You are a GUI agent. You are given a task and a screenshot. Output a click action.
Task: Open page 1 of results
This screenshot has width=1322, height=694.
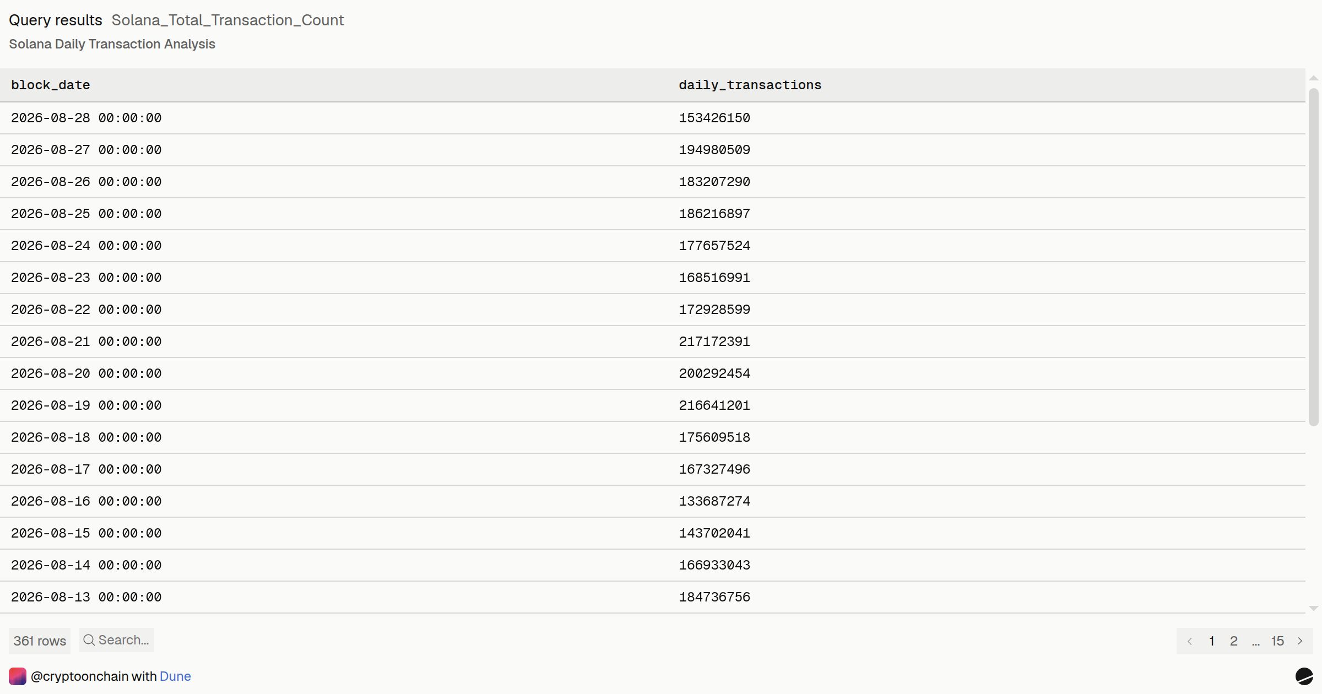pyautogui.click(x=1212, y=641)
